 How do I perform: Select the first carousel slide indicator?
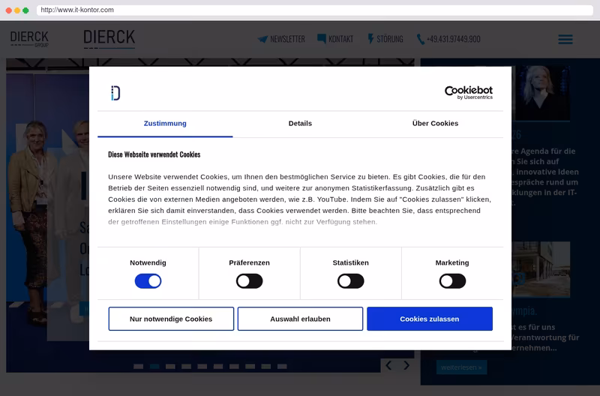[x=139, y=367]
